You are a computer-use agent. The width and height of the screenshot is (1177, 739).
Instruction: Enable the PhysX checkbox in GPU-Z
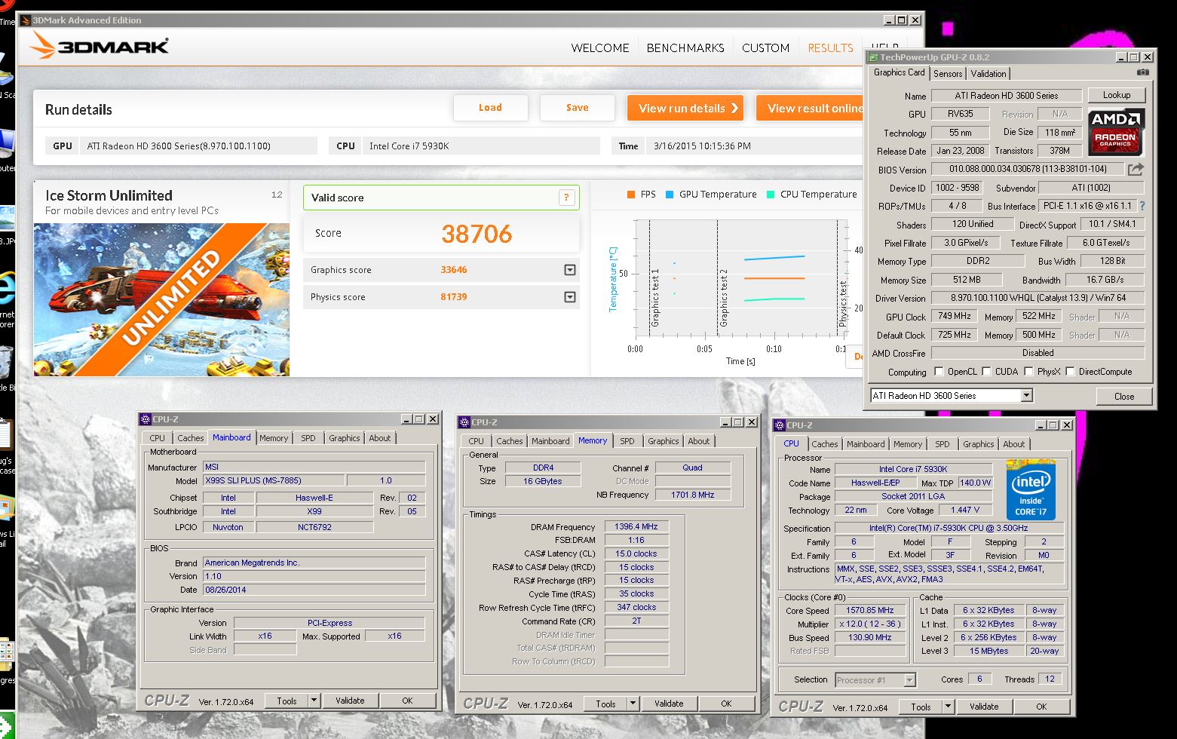(1028, 371)
